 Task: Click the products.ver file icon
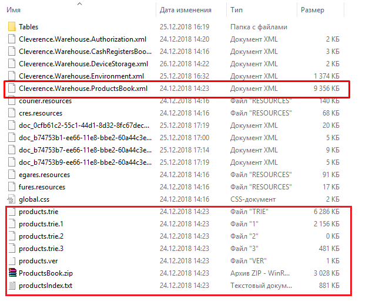click(x=12, y=261)
